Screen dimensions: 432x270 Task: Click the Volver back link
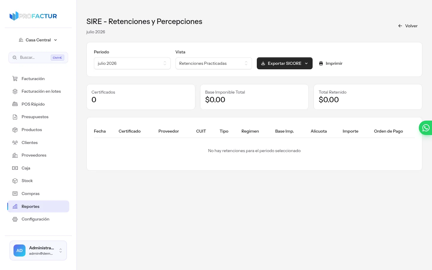(408, 26)
